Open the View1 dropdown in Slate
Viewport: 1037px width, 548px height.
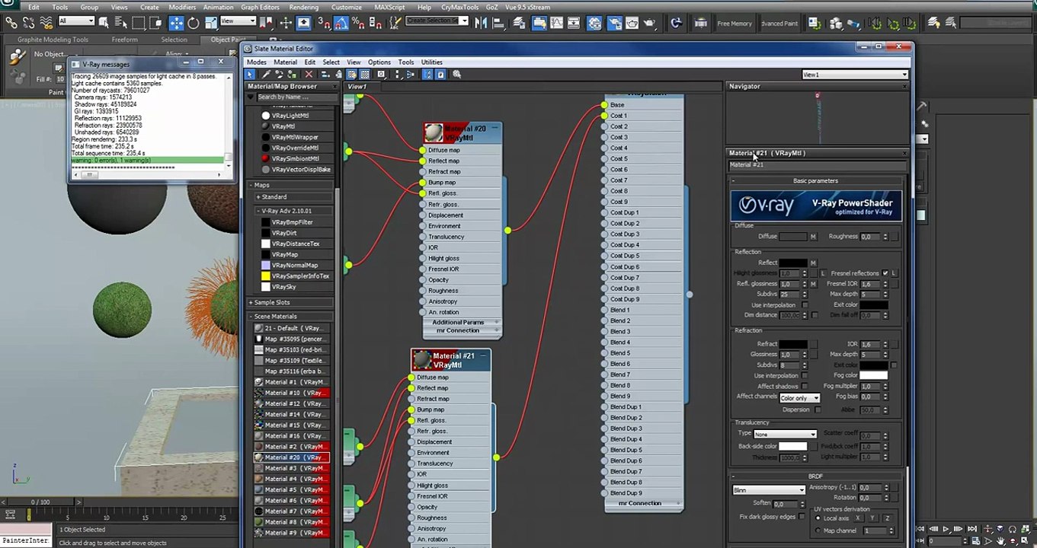[x=855, y=75]
